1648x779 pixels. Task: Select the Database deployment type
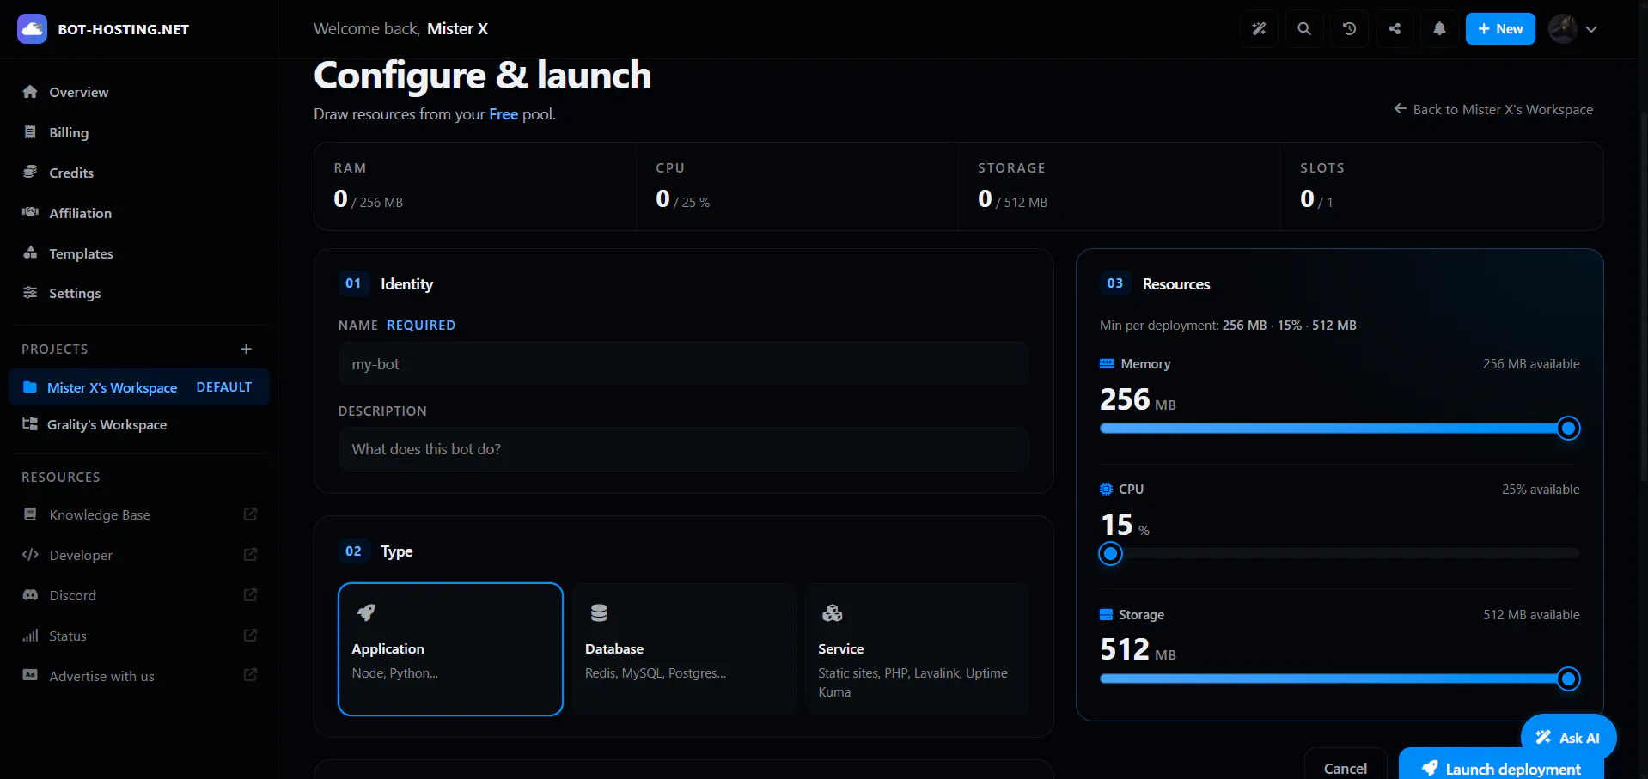(x=684, y=649)
